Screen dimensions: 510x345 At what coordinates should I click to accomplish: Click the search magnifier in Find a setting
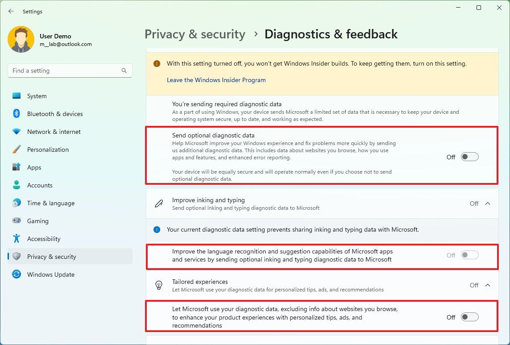(124, 70)
